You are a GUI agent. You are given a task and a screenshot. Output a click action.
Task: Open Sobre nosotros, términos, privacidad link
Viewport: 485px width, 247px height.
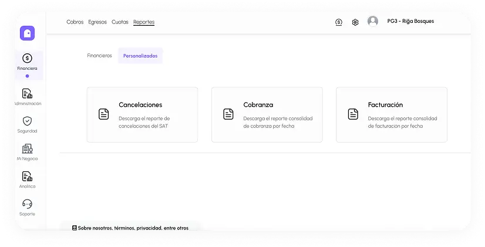pyautogui.click(x=133, y=228)
